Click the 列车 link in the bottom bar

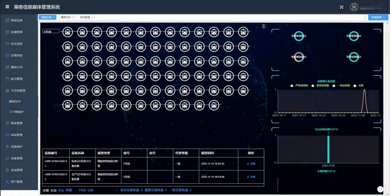(61, 190)
